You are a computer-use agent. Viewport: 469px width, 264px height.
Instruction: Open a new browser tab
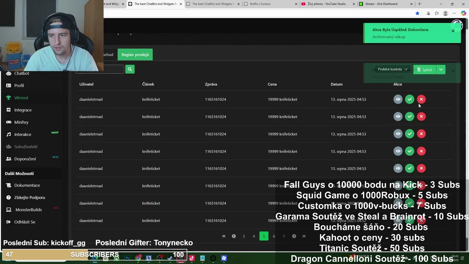(420, 4)
